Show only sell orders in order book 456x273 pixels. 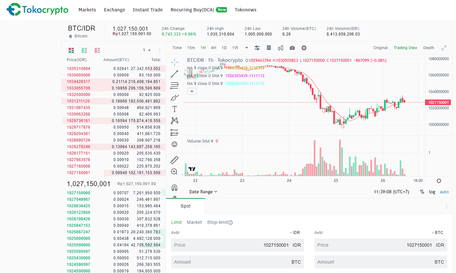click(x=97, y=50)
